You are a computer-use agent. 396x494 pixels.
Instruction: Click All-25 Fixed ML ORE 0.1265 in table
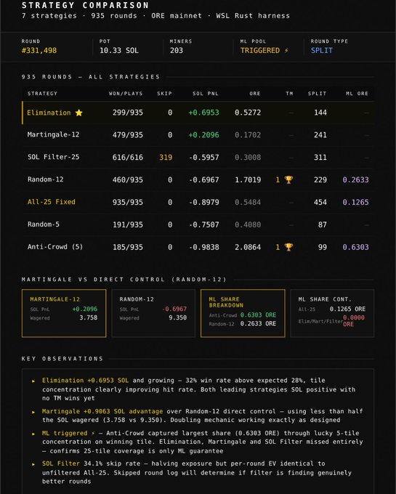click(x=355, y=202)
